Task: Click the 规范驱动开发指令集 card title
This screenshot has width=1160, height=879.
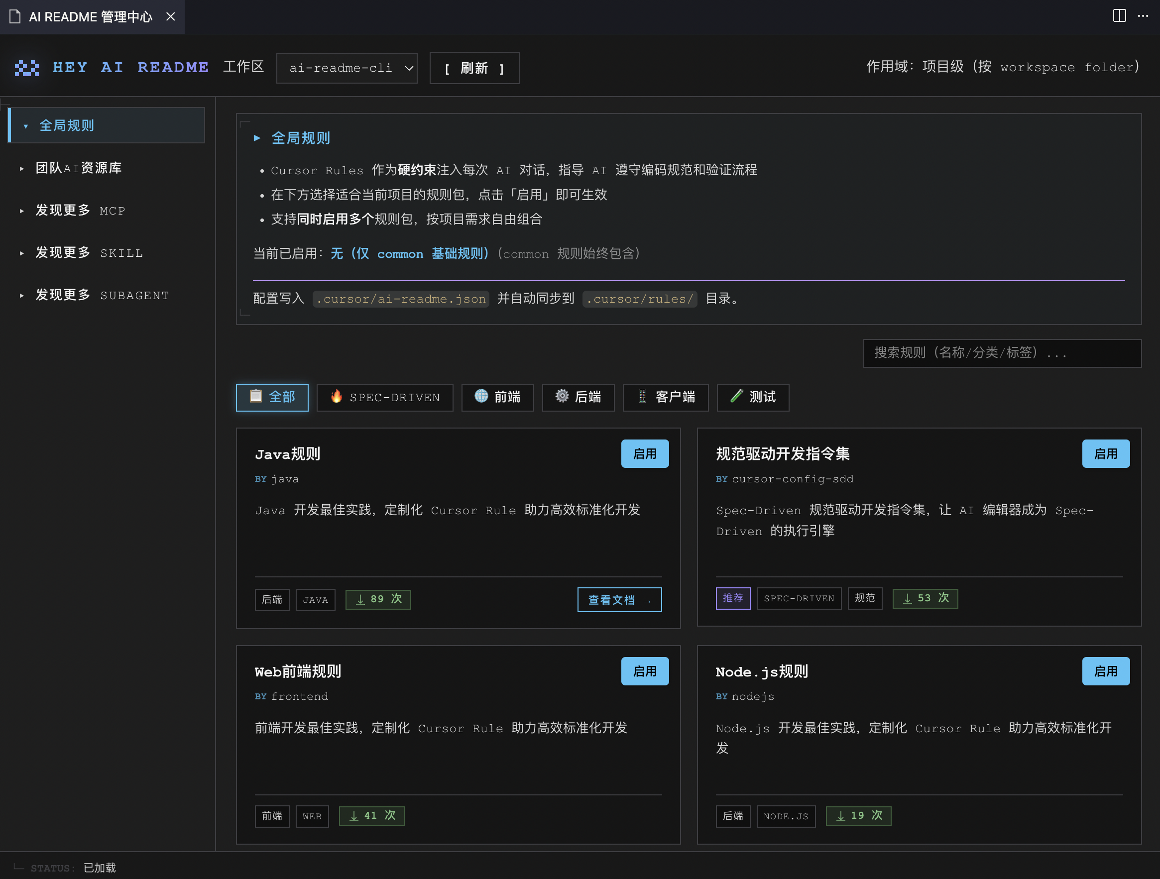Action: 783,454
